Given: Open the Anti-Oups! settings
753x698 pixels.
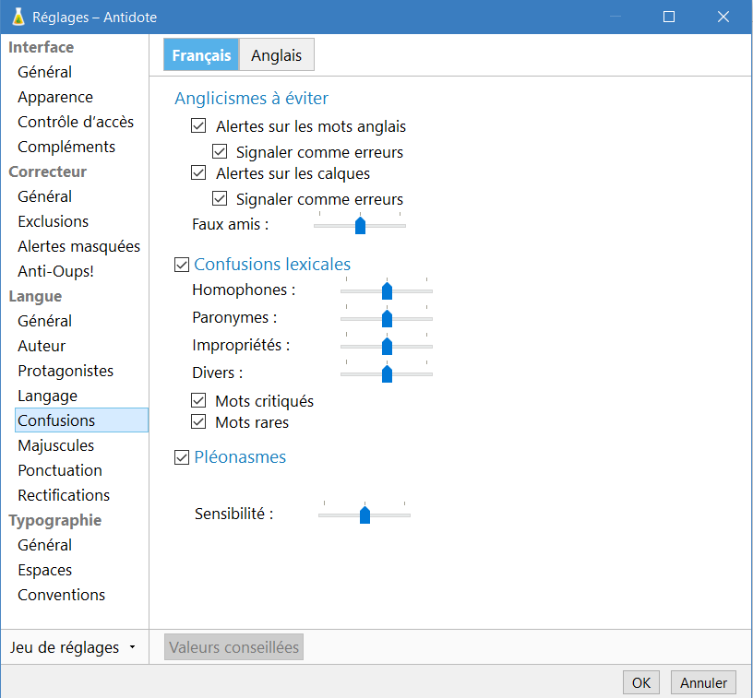Looking at the screenshot, I should (x=55, y=271).
